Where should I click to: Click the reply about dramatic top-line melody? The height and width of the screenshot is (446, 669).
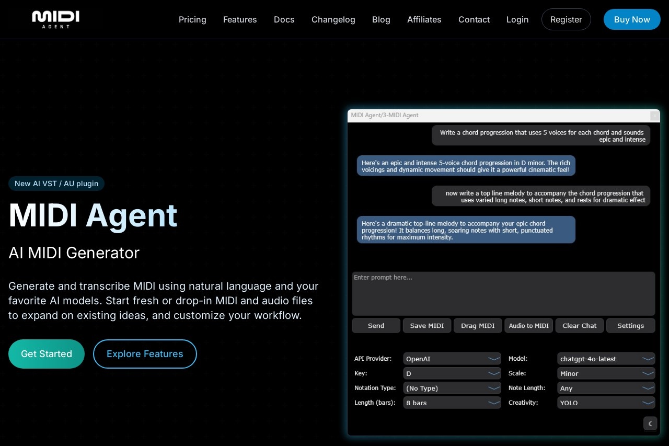466,230
